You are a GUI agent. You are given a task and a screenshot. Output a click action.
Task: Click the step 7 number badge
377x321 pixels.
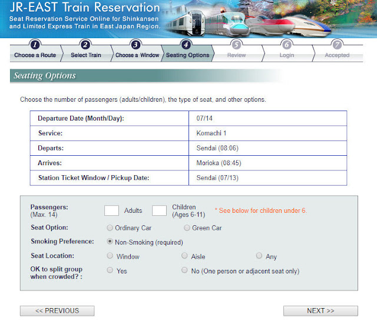337,45
